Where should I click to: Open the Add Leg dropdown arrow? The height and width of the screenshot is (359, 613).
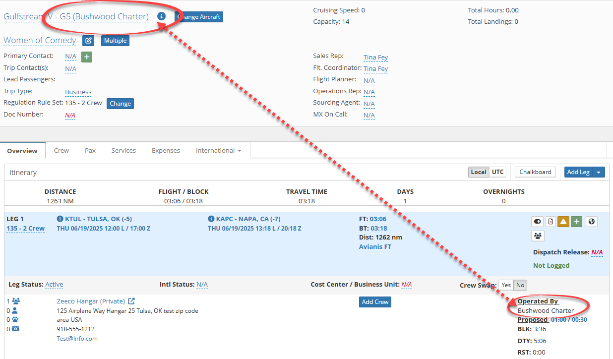599,172
